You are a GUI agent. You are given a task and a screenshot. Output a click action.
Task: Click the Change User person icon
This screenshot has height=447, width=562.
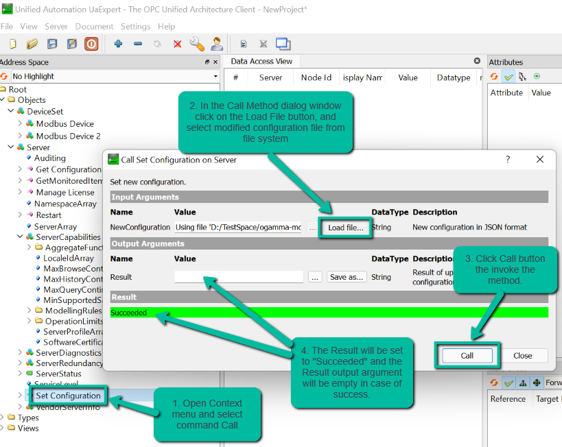(216, 44)
